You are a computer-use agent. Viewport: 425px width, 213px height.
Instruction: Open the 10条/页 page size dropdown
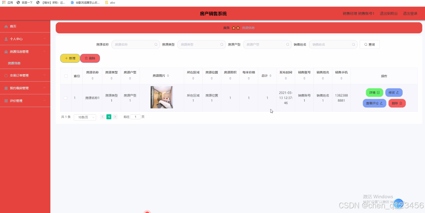click(x=85, y=117)
